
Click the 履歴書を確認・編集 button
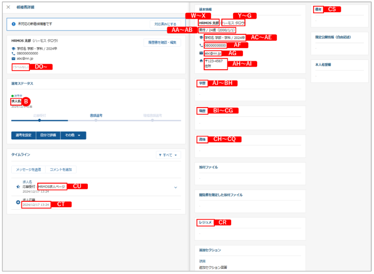(161, 43)
